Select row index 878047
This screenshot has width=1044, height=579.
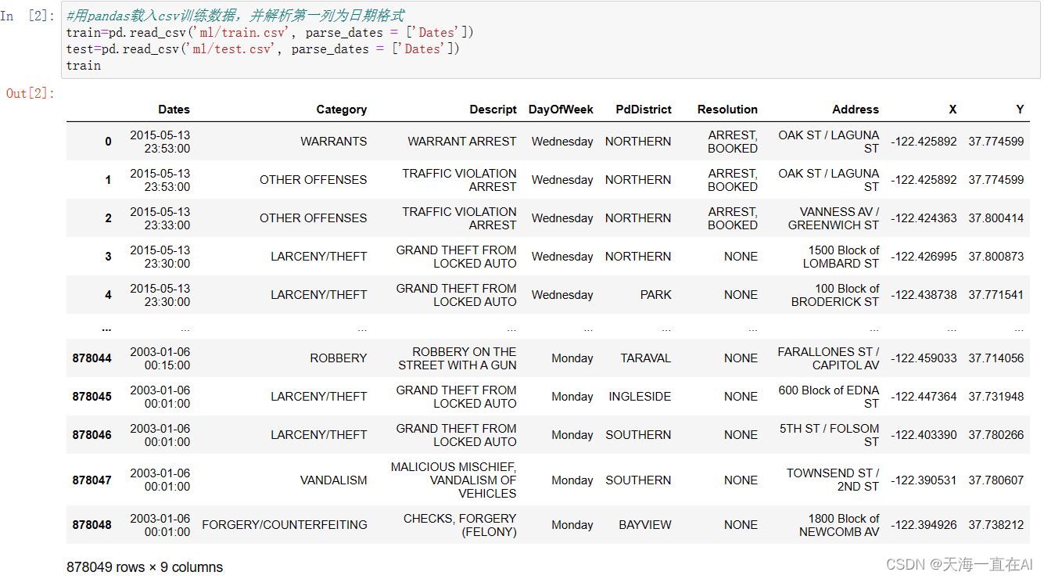point(92,480)
